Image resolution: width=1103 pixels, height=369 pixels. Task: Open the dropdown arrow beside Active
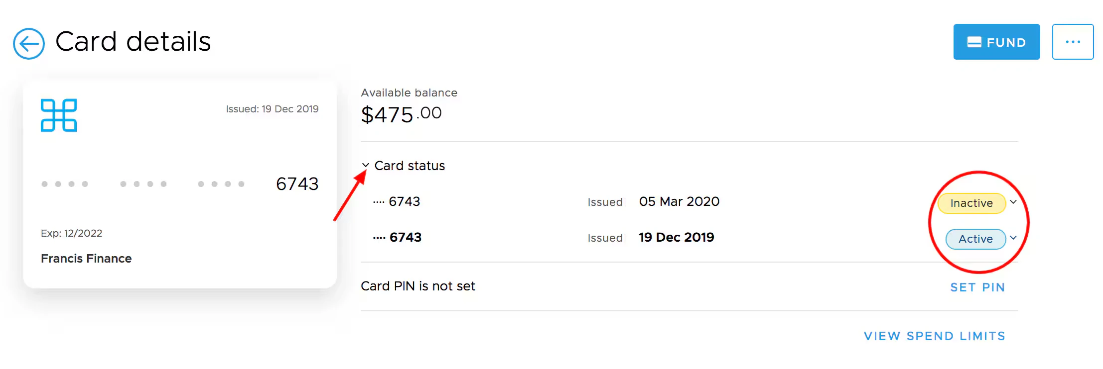tap(1013, 238)
